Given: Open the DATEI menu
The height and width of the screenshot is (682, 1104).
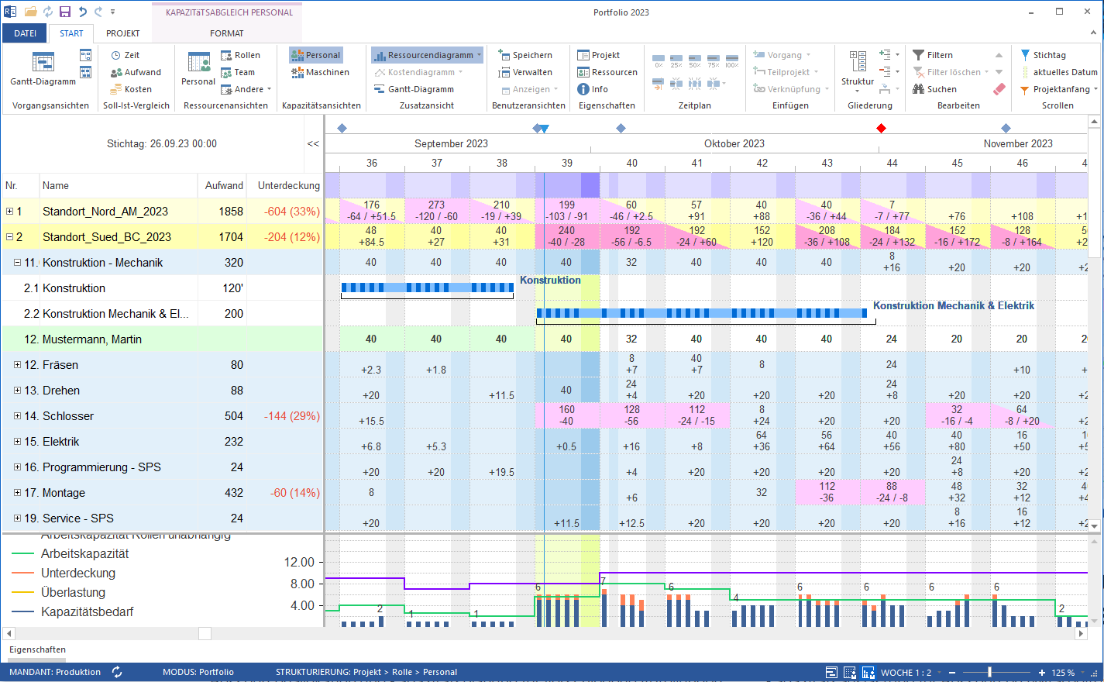Looking at the screenshot, I should pyautogui.click(x=25, y=33).
